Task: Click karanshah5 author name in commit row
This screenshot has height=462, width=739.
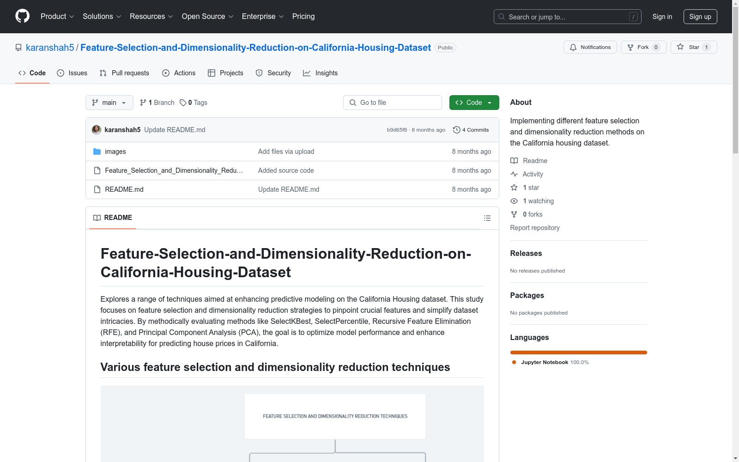Action: tap(122, 130)
